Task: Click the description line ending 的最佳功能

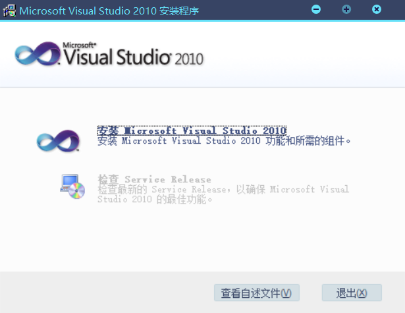Action: (x=155, y=199)
